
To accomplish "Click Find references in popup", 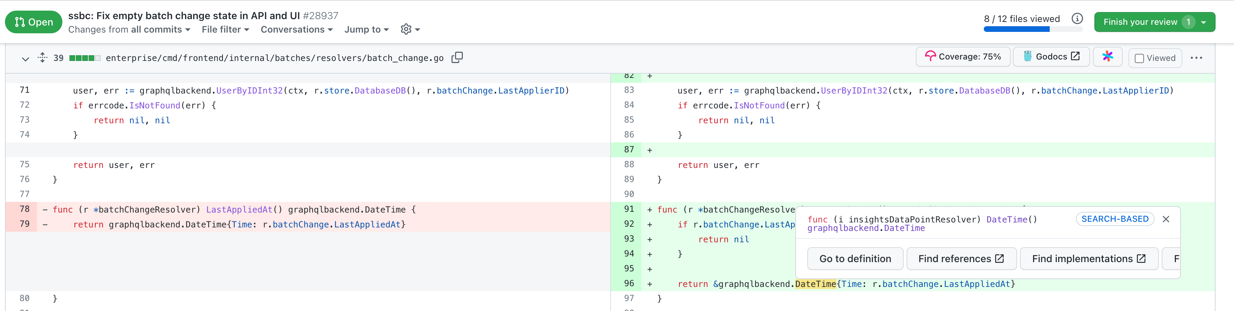I will (961, 259).
